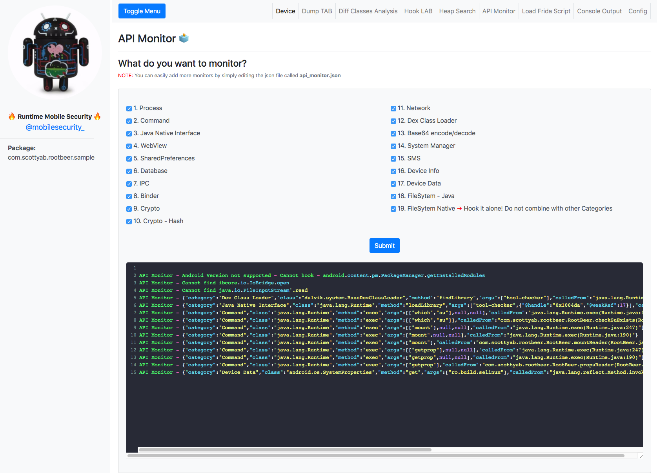Viewport: 659px width, 473px height.
Task: Click the Runtime Mobile Security title
Action: (55, 116)
